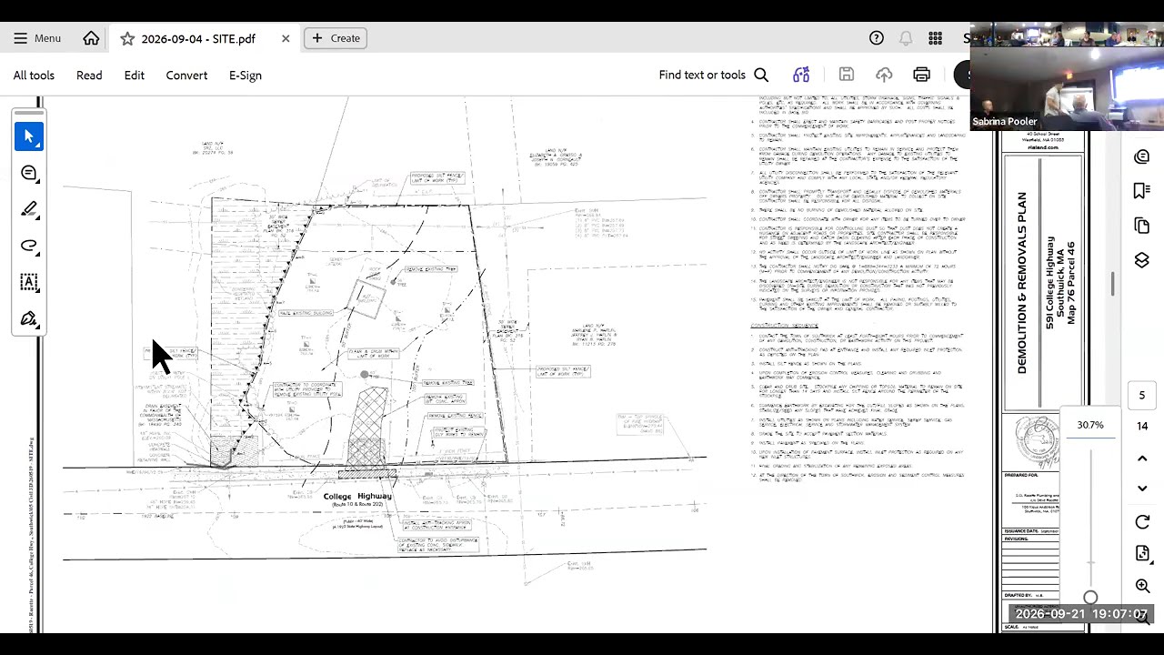Choose the Add text box tool

(x=29, y=282)
